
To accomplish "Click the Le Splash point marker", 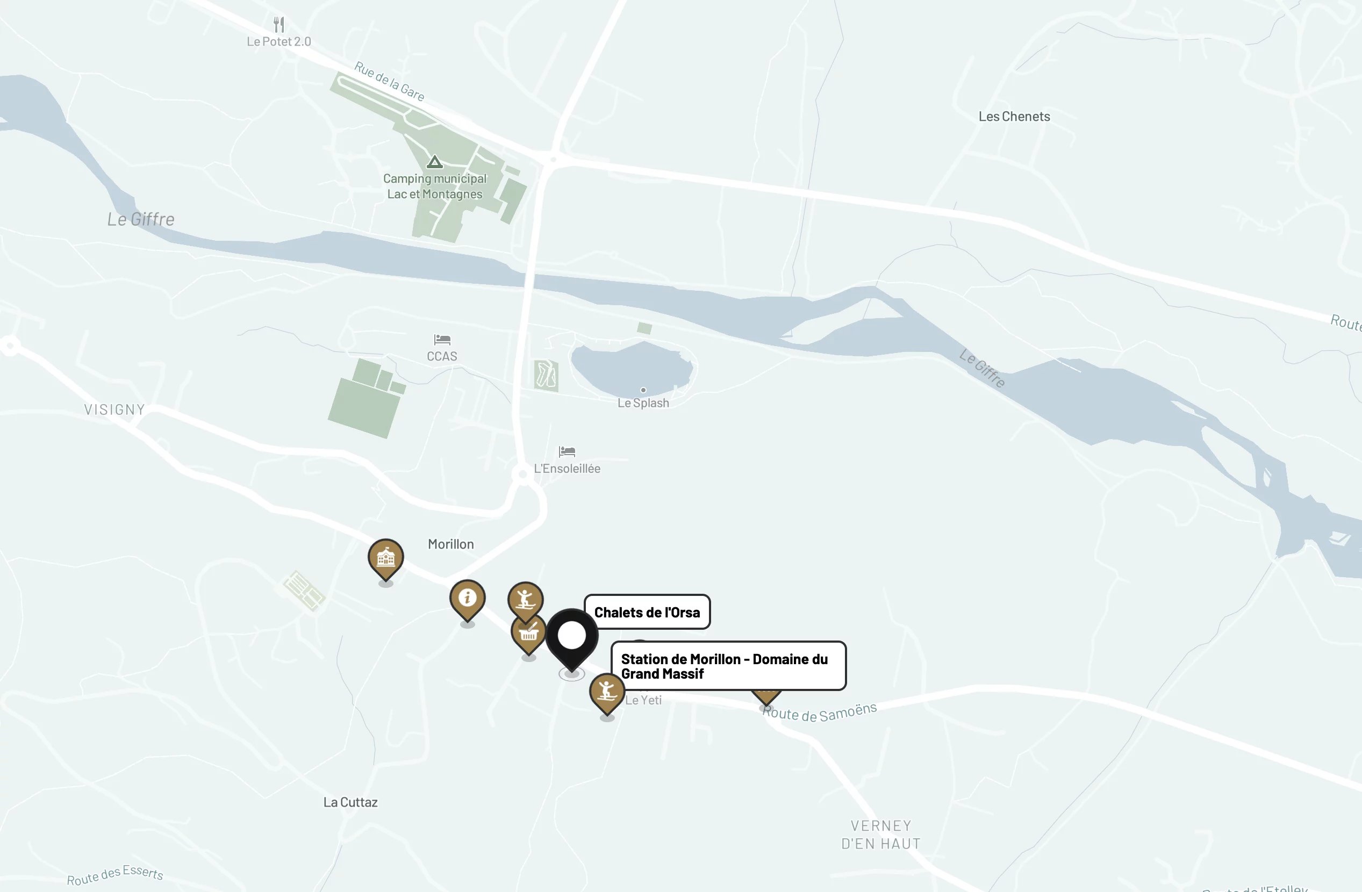I will pyautogui.click(x=643, y=390).
